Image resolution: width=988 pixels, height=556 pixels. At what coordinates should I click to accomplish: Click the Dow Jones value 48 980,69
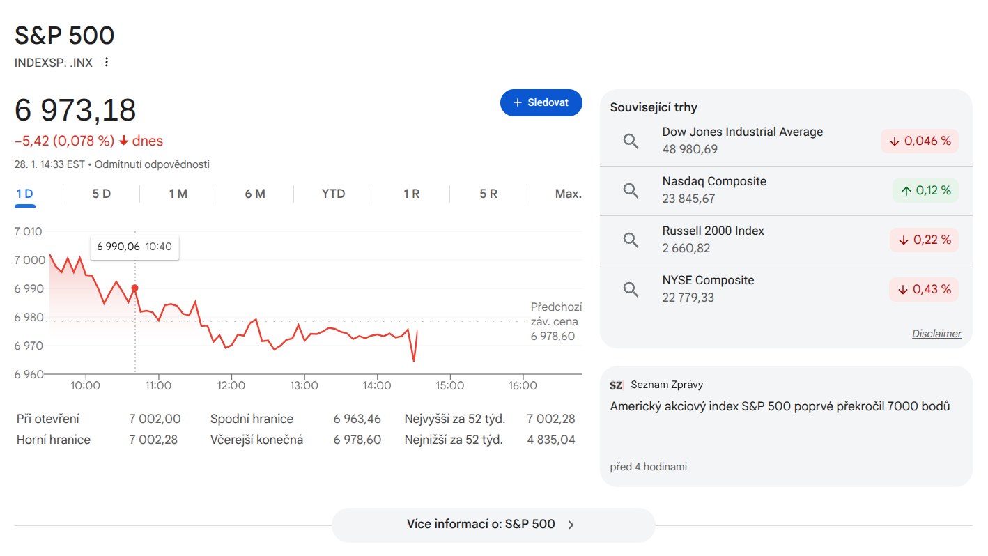click(690, 149)
